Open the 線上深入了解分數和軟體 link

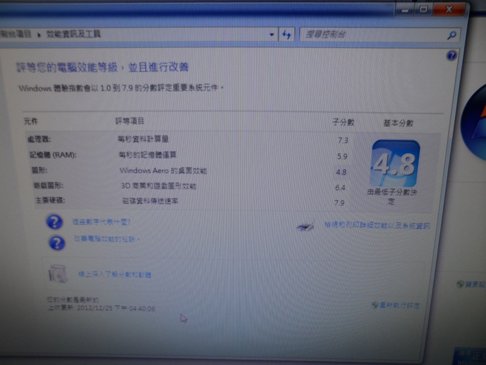click(114, 274)
